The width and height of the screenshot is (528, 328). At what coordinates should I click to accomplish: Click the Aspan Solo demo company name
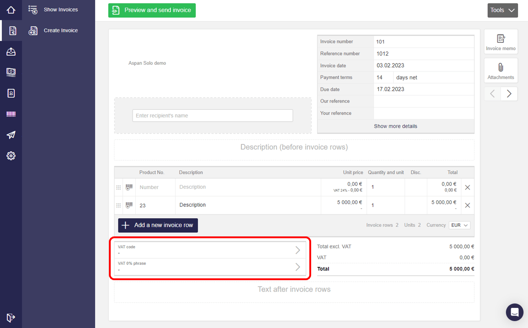[x=147, y=63]
